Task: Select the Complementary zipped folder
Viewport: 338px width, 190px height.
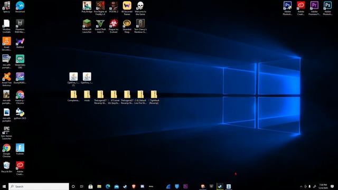Action: [73, 96]
